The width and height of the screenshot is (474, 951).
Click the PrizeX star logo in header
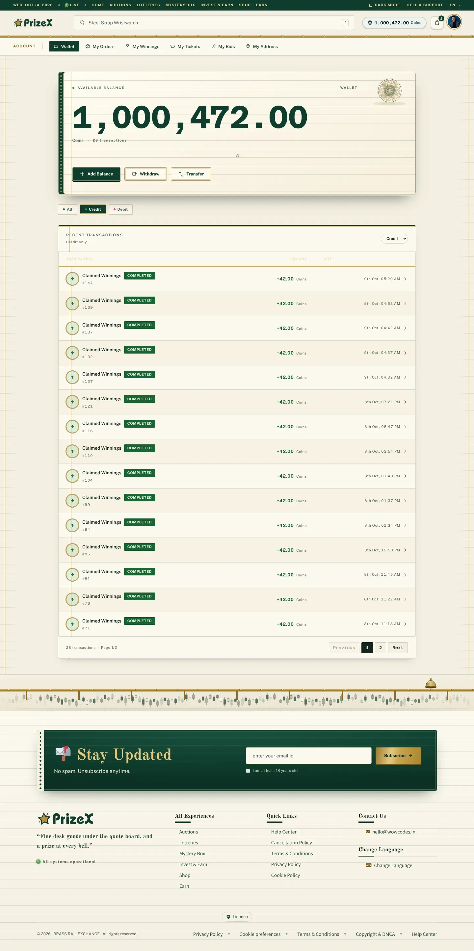click(x=33, y=23)
